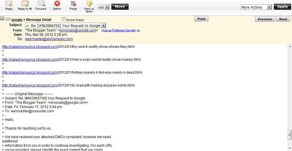The width and height of the screenshot is (292, 151).
Task: Purge using the trash can icon
Action: click(73, 4)
